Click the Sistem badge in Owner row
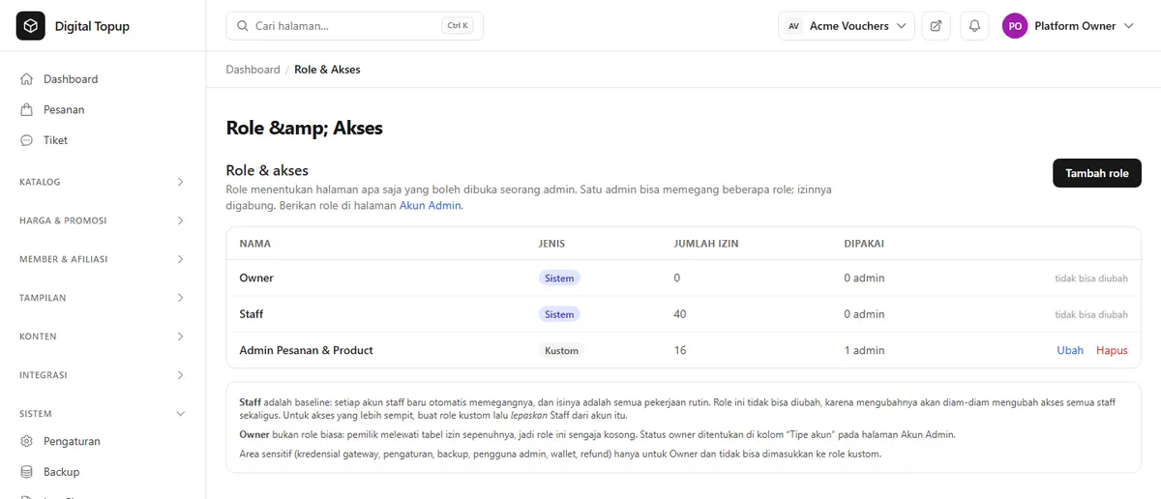The width and height of the screenshot is (1161, 499). click(x=559, y=278)
